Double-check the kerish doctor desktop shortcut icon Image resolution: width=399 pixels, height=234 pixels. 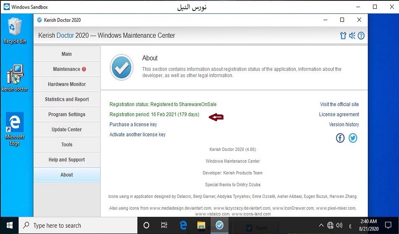[15, 75]
